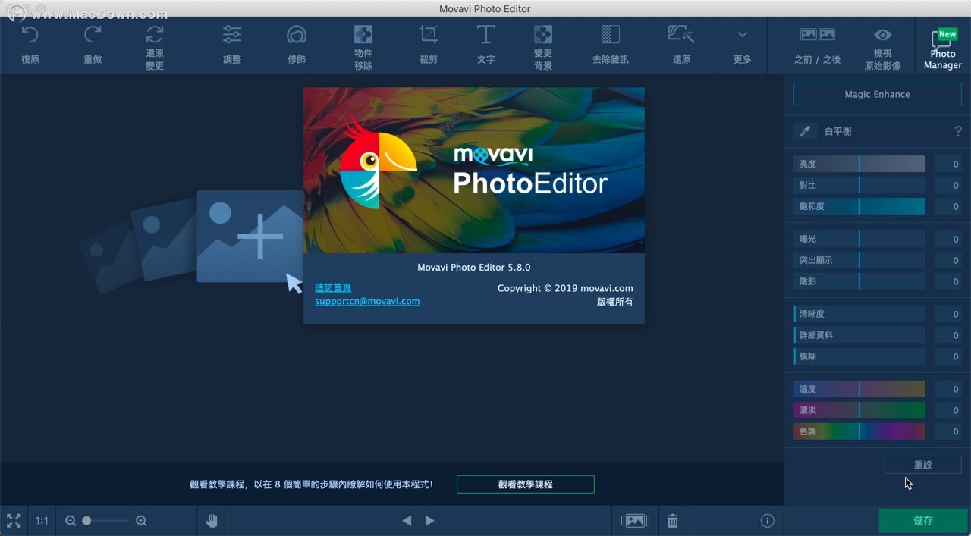The image size is (971, 536).
Task: Click the Hue (色調) color slider
Action: tap(859, 431)
